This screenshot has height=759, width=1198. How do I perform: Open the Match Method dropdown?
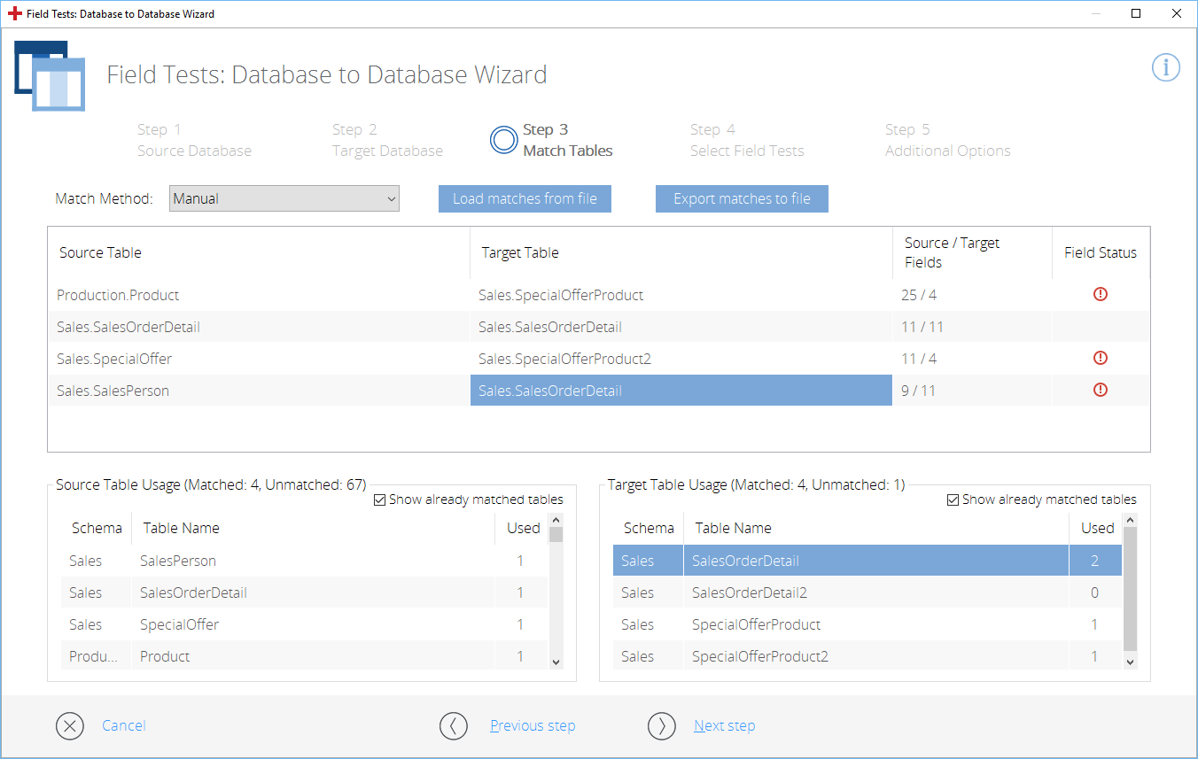coord(284,199)
